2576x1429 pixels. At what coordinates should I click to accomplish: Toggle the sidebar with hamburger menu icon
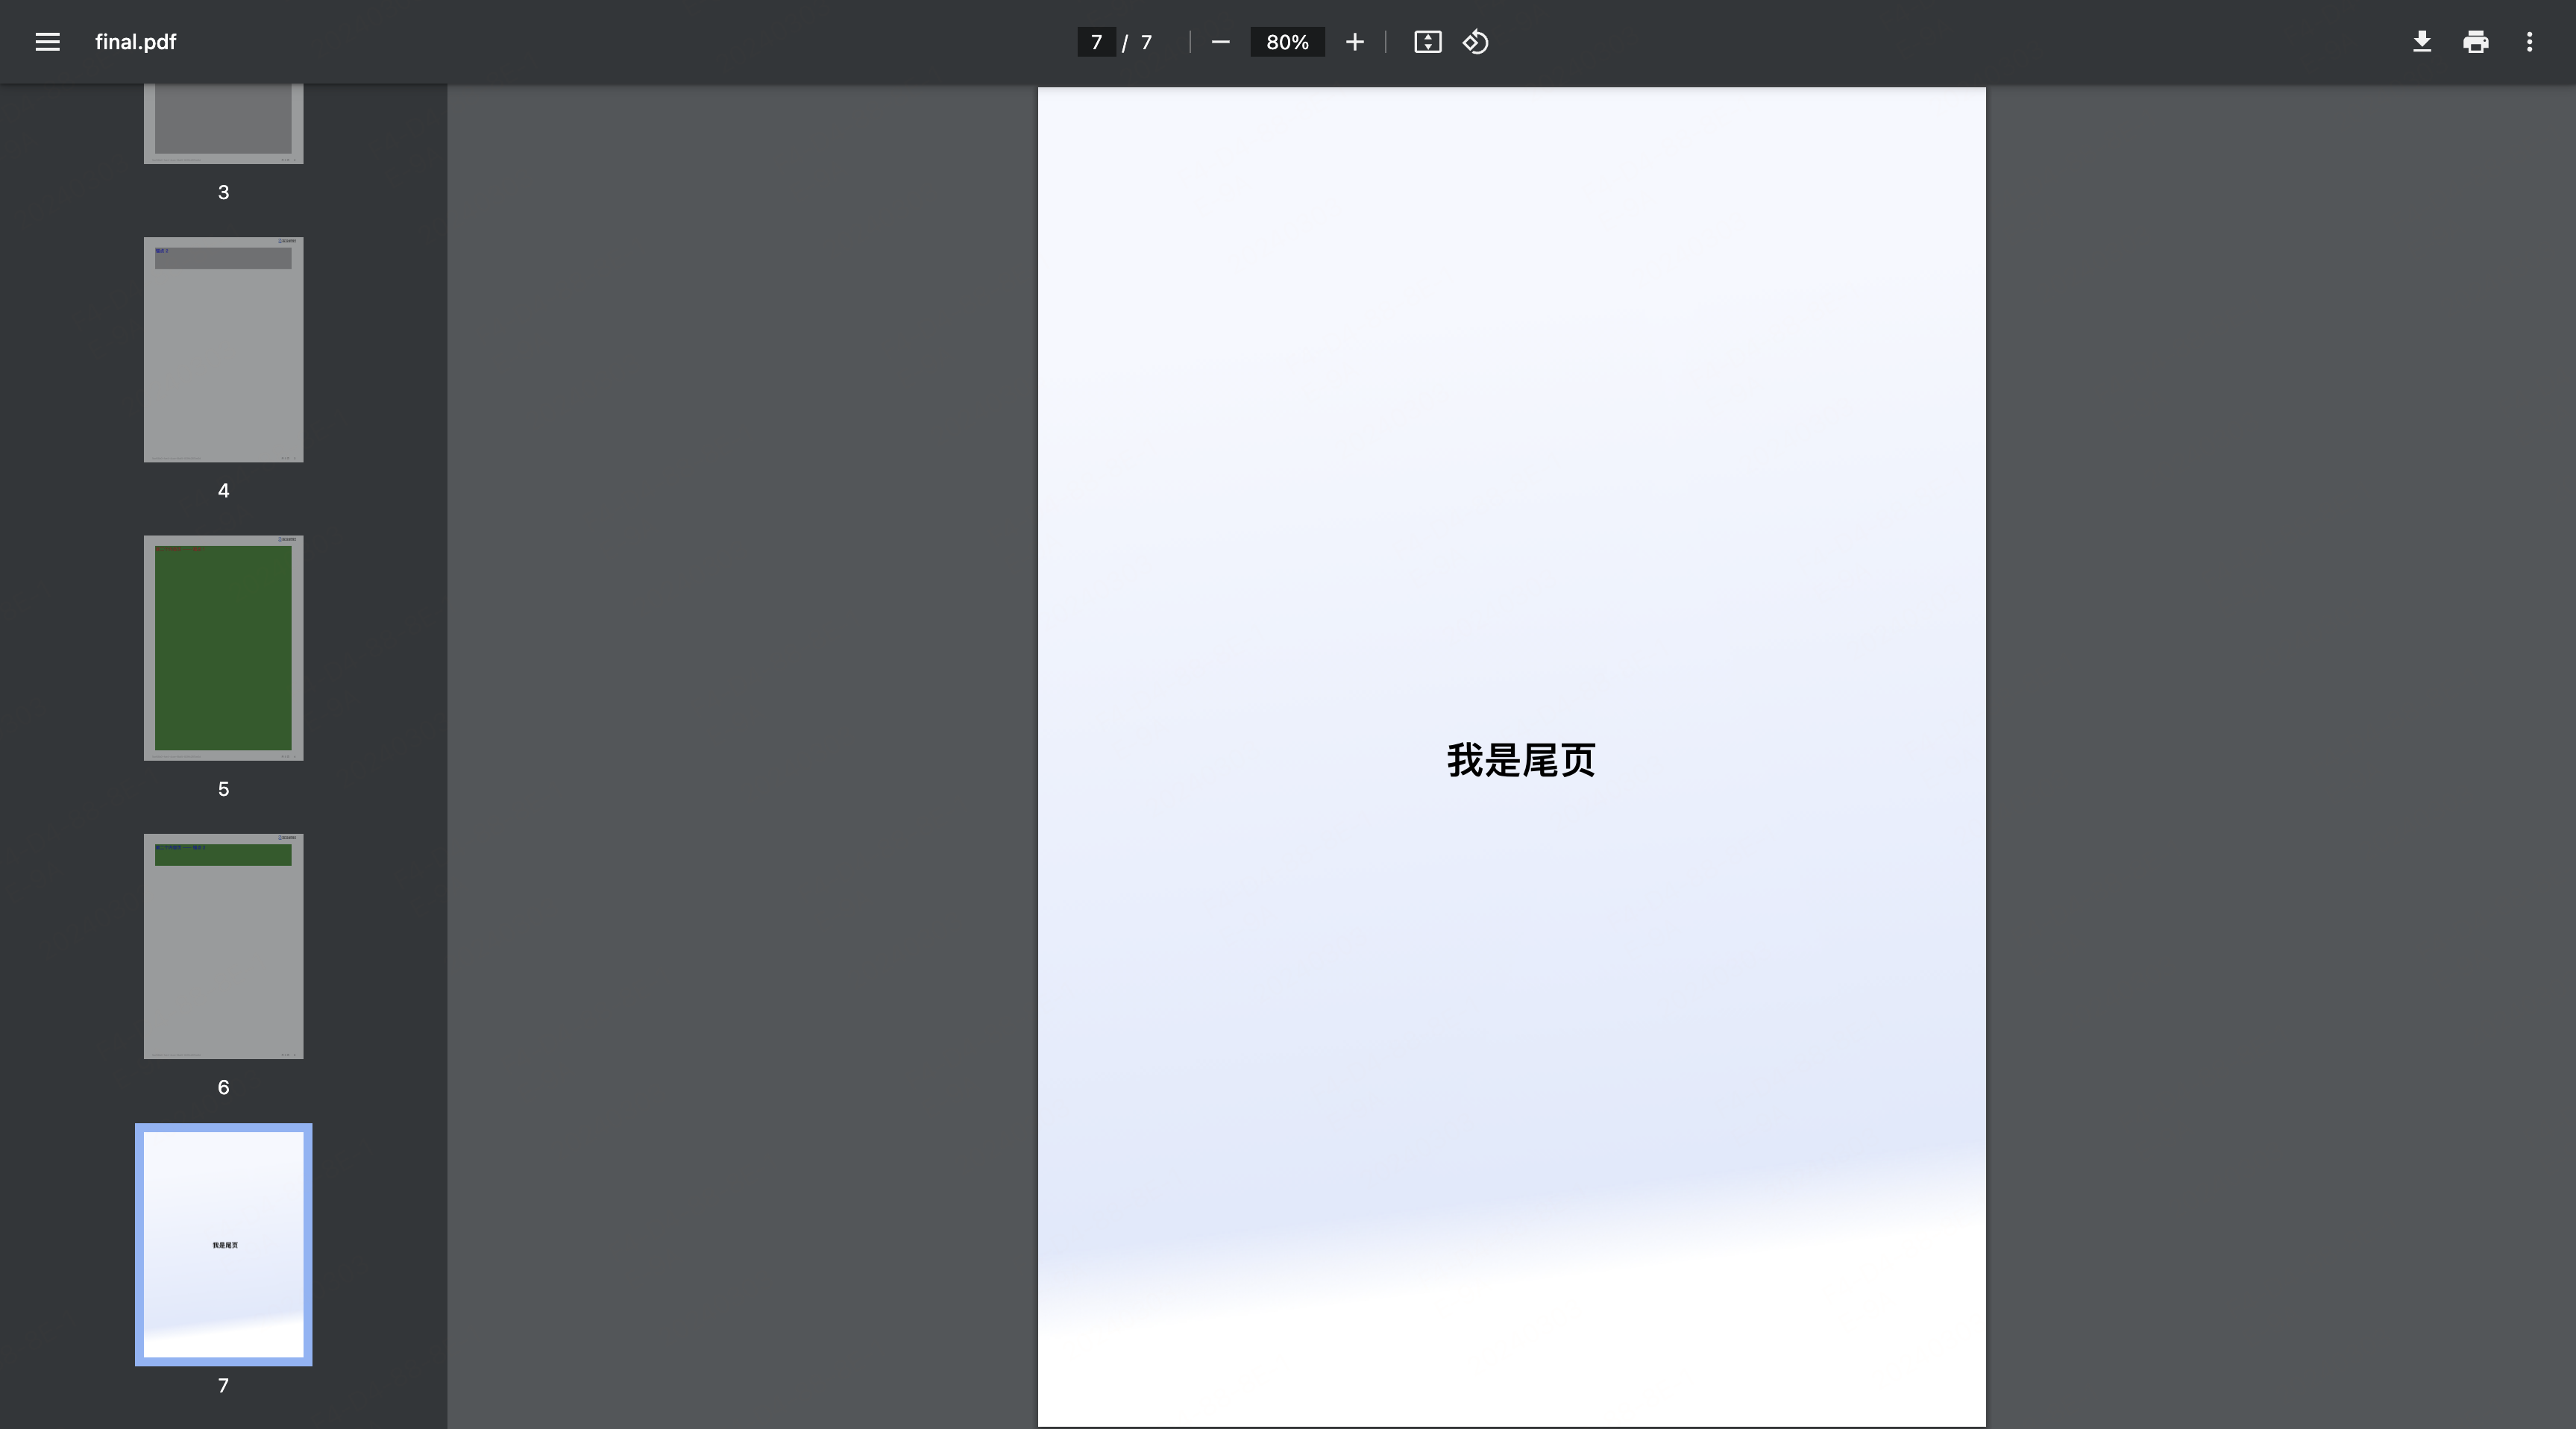(47, 42)
